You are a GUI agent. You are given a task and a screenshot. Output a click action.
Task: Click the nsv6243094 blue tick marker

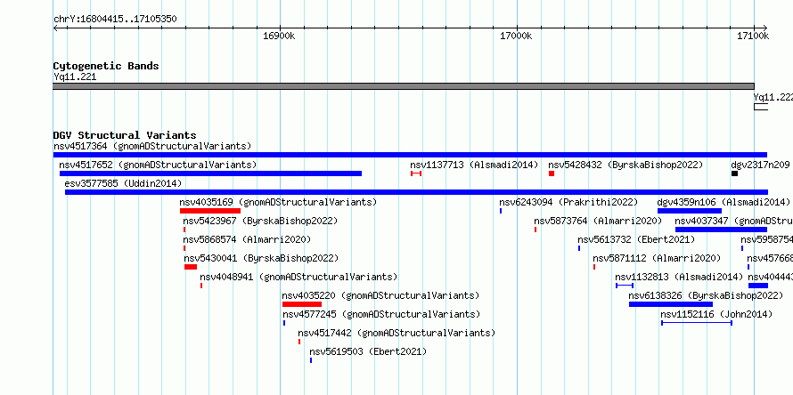click(501, 211)
